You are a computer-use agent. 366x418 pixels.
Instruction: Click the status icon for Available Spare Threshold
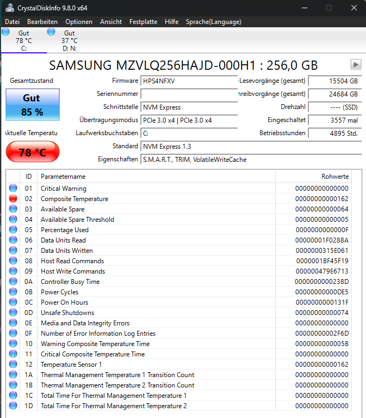[x=13, y=220]
